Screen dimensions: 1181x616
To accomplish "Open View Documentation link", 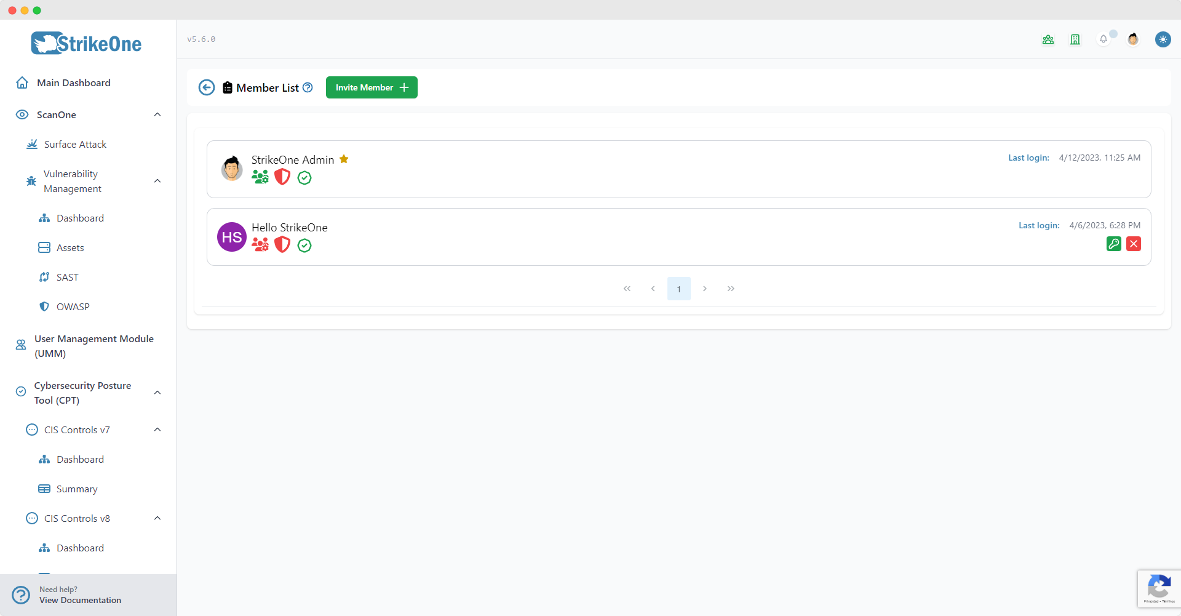I will point(80,600).
